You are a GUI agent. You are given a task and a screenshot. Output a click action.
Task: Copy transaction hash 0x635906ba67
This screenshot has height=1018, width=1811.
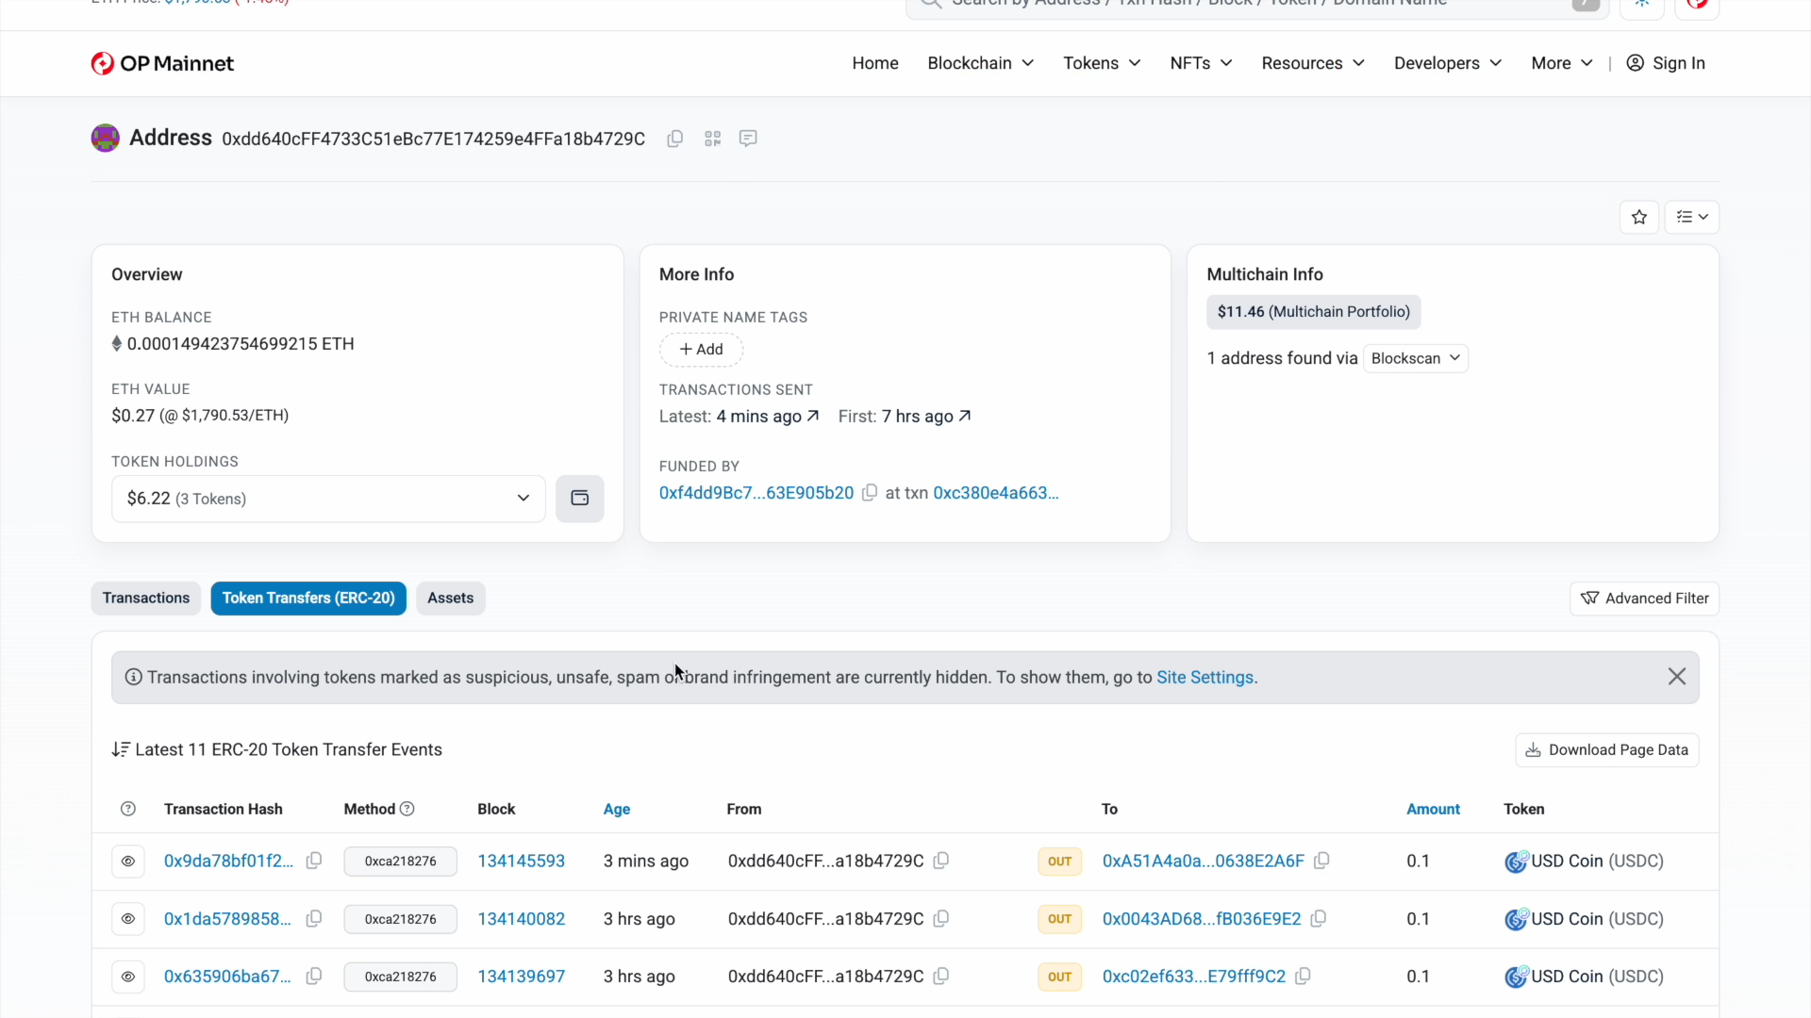coord(314,976)
